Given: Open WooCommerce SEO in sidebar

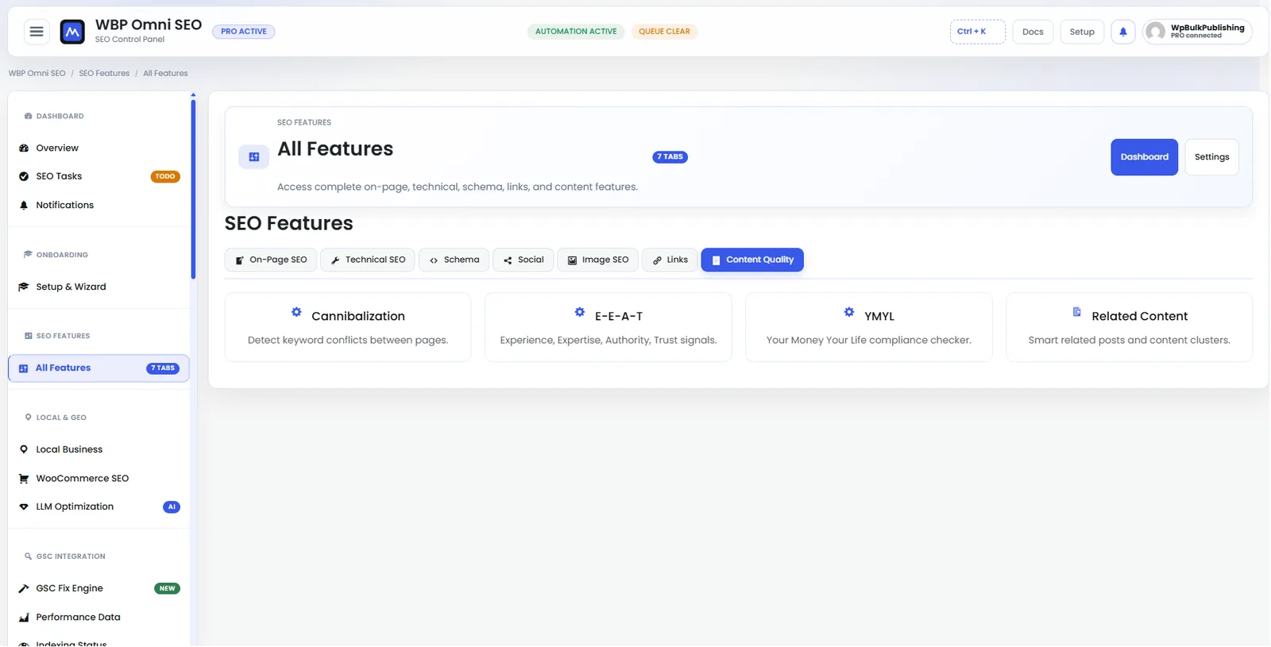Looking at the screenshot, I should pyautogui.click(x=99, y=479).
